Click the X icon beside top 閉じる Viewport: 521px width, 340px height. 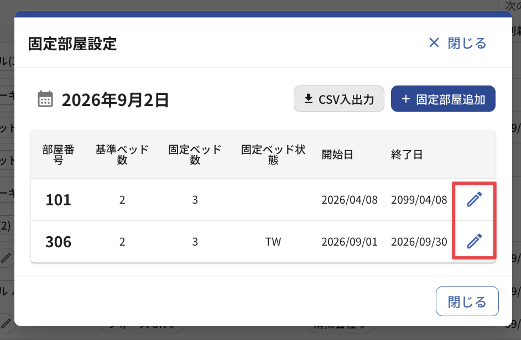tap(434, 43)
